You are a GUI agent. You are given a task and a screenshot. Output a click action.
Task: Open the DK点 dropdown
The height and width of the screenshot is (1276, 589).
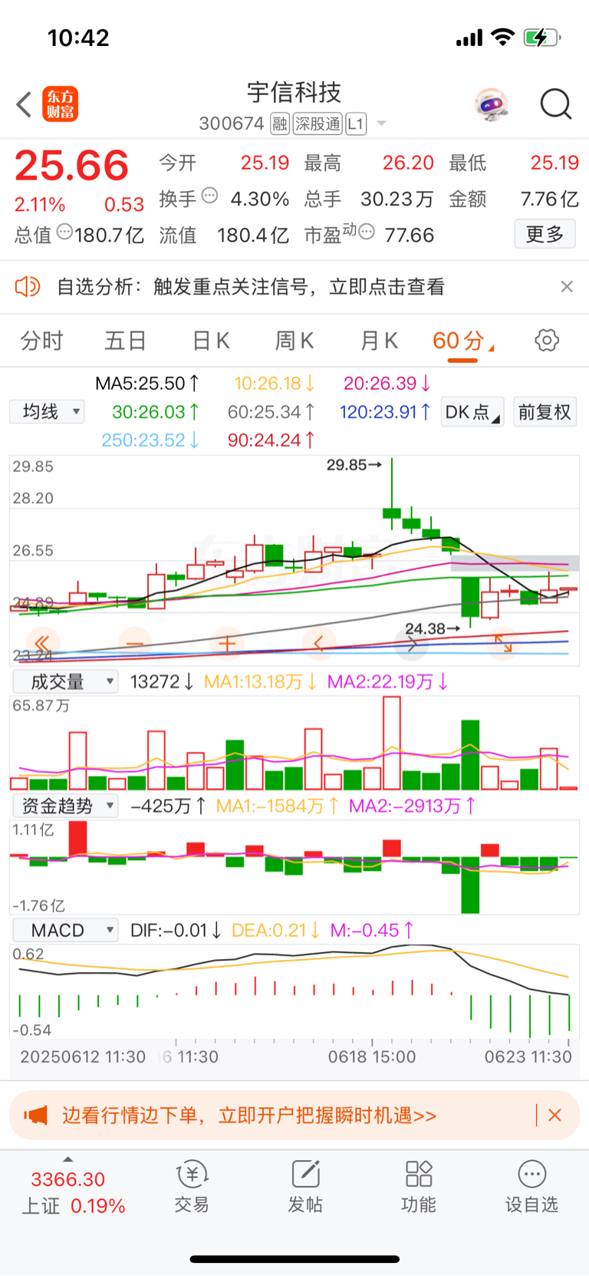click(x=472, y=413)
